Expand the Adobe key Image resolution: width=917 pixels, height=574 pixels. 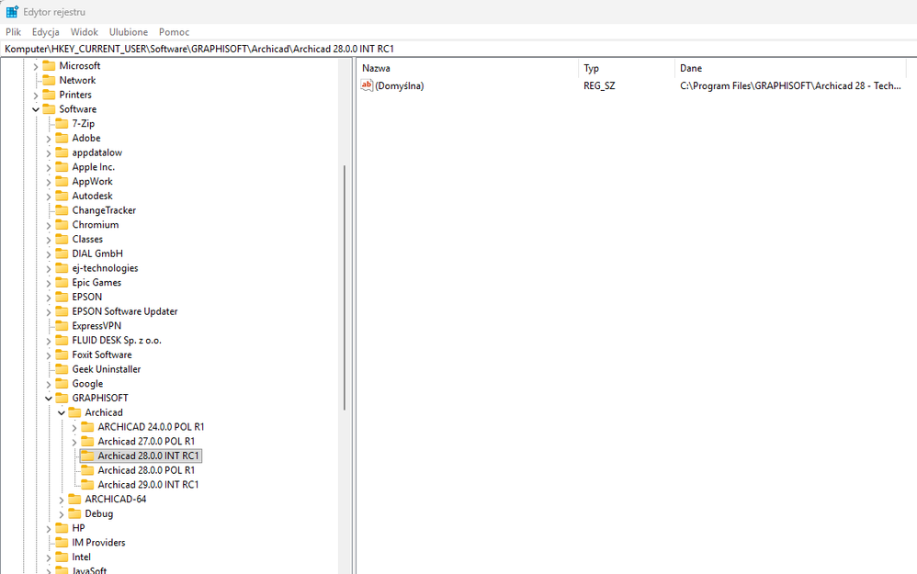coord(49,139)
